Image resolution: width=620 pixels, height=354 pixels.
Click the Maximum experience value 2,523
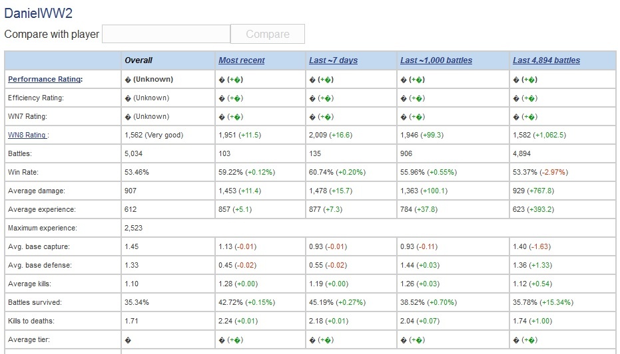(133, 228)
